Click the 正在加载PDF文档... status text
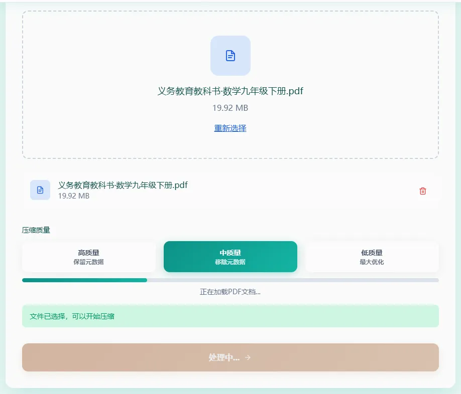 coord(230,292)
